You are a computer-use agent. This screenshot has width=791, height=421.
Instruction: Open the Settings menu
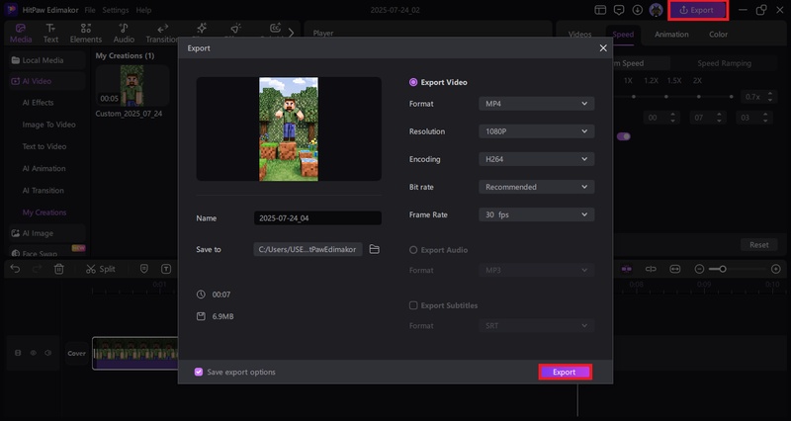[115, 10]
